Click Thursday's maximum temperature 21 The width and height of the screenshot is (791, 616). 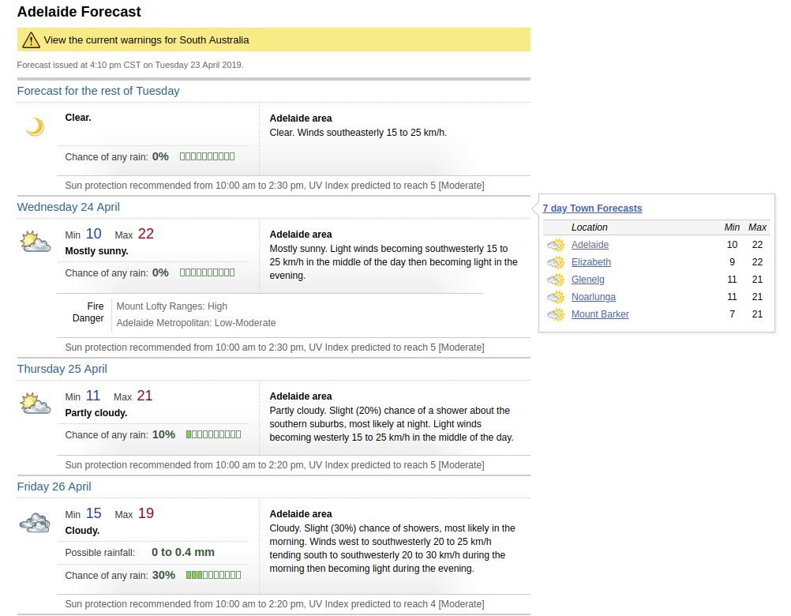coord(144,396)
